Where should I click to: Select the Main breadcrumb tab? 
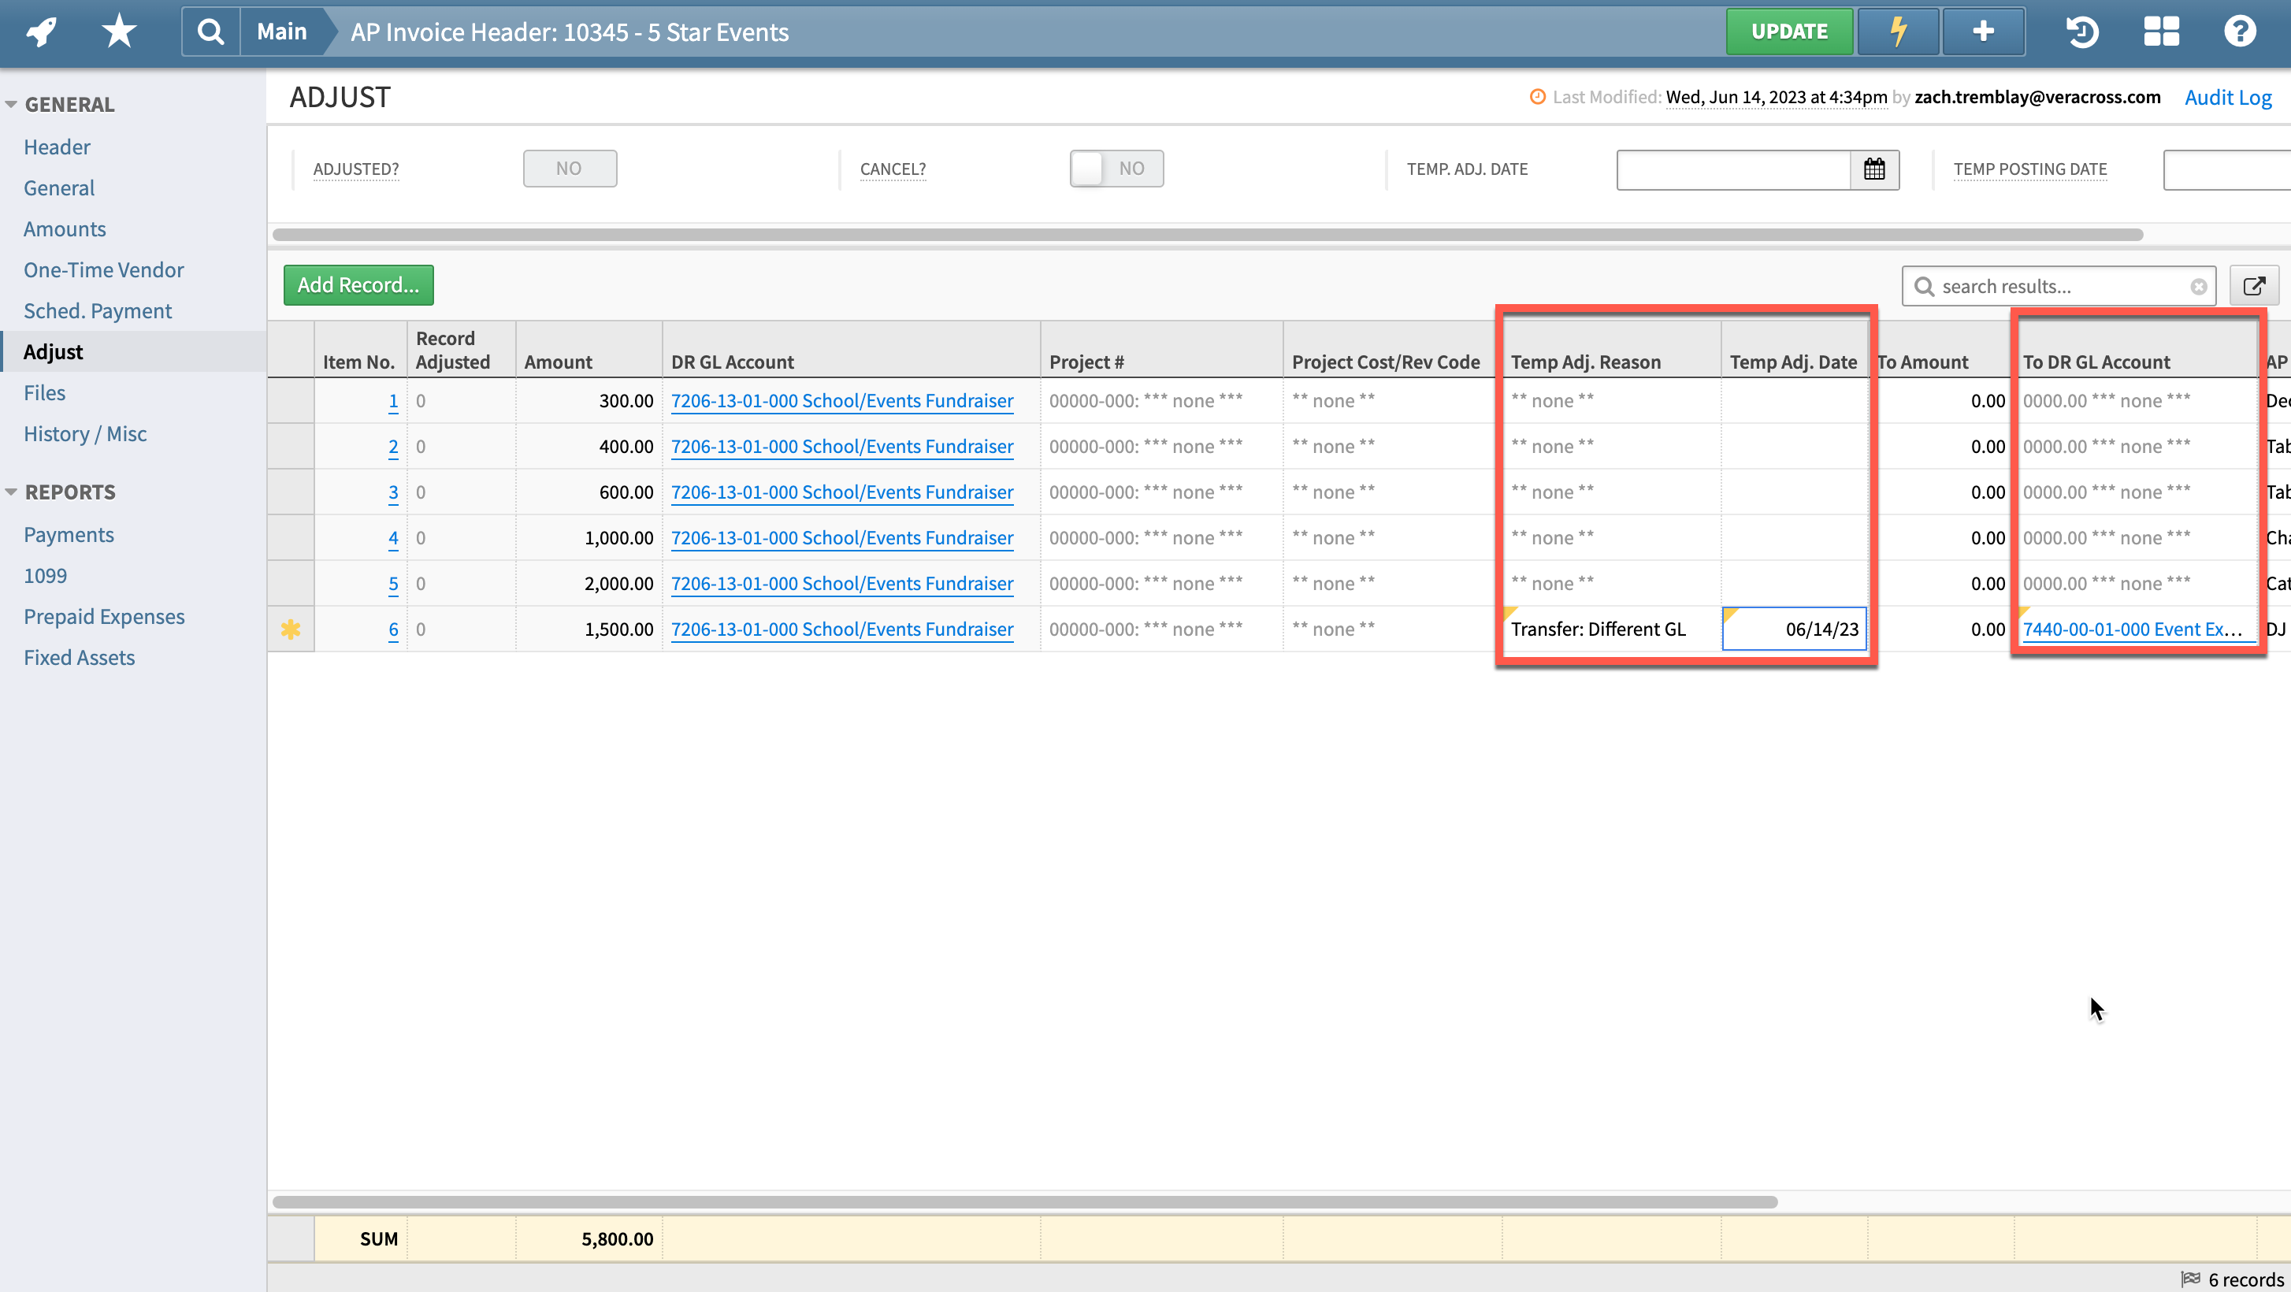click(x=281, y=32)
